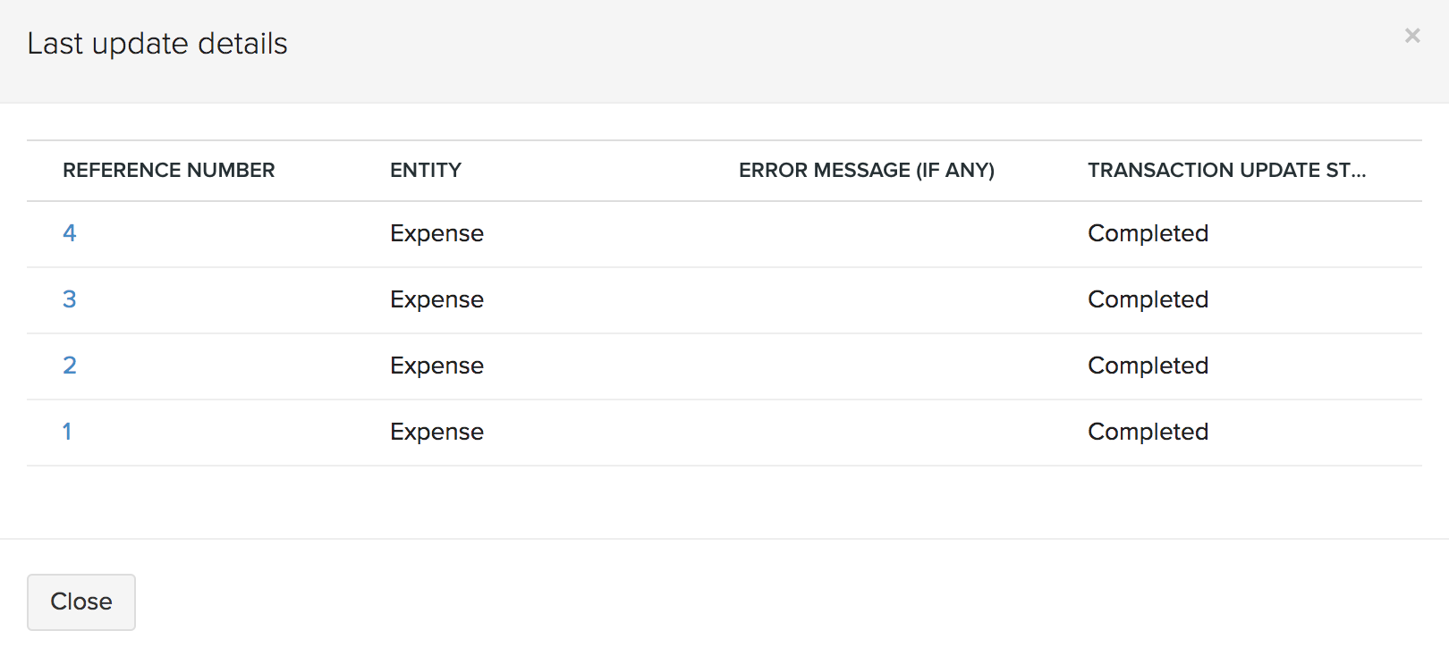1449x656 pixels.
Task: Close the dialog using the X icon
Action: click(x=1412, y=36)
